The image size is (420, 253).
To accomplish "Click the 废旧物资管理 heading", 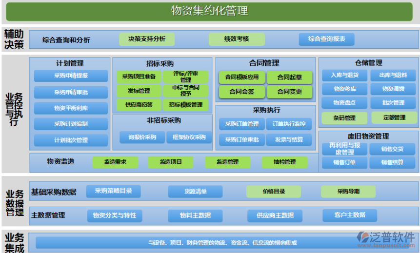I will coord(368,136).
